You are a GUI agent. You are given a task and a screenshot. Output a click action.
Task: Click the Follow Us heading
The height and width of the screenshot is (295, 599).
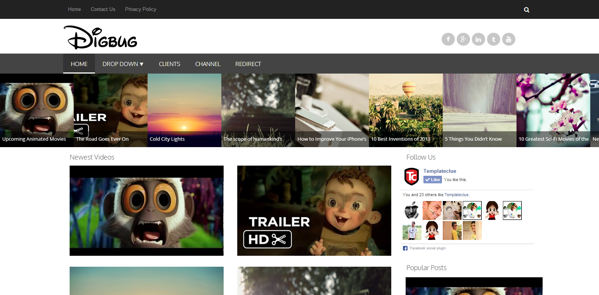pyautogui.click(x=421, y=157)
